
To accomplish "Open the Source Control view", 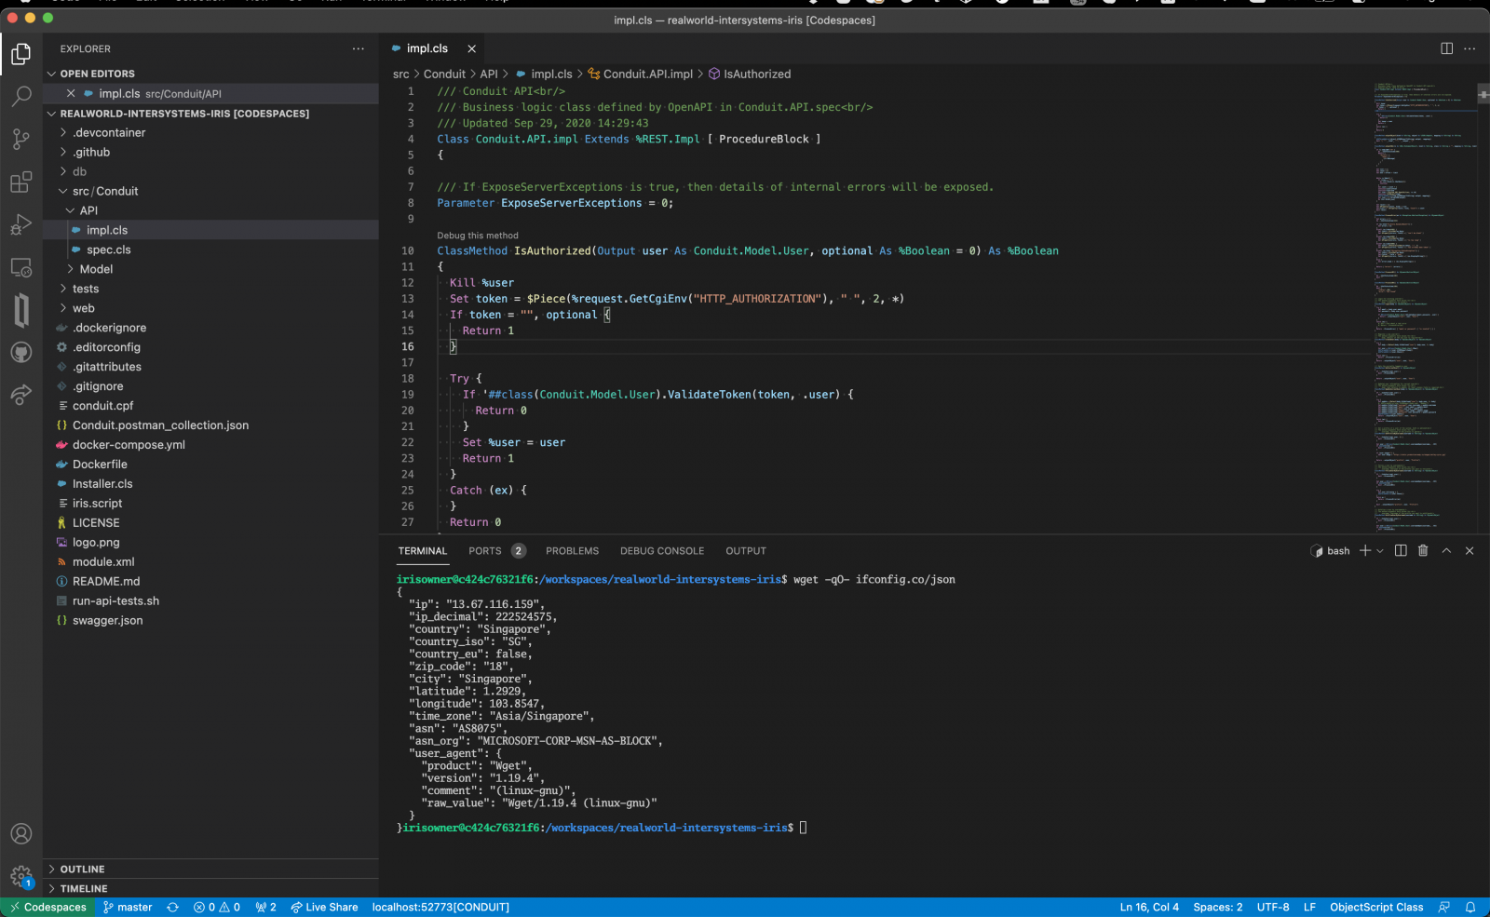I will click(x=20, y=139).
